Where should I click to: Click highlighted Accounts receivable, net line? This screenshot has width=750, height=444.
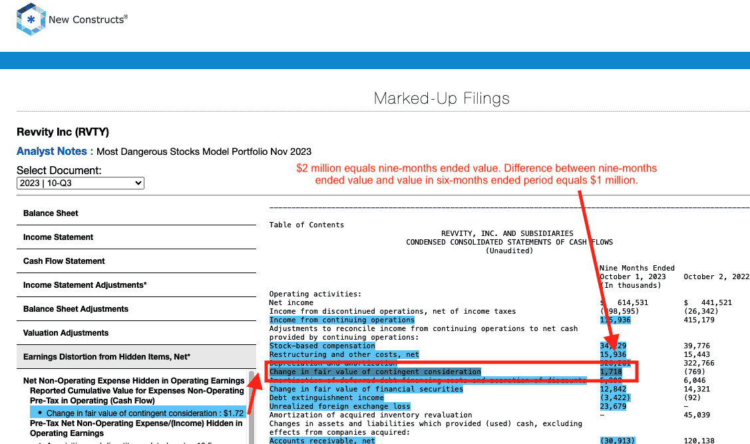click(322, 441)
